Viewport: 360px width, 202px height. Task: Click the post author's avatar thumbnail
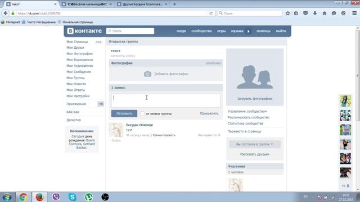click(116, 130)
